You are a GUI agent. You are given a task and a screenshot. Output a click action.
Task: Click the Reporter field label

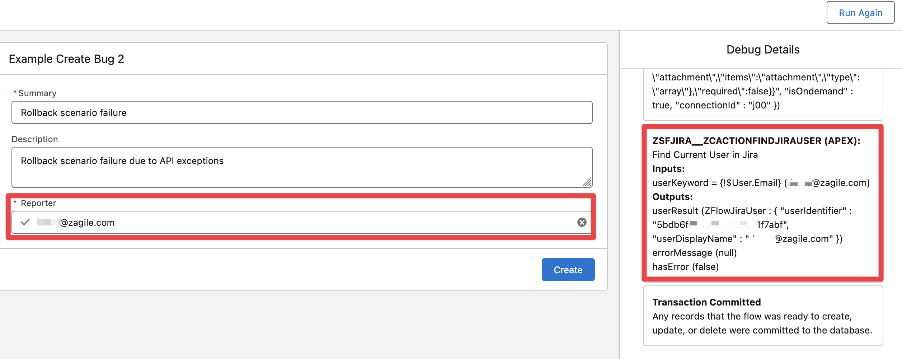pos(38,203)
